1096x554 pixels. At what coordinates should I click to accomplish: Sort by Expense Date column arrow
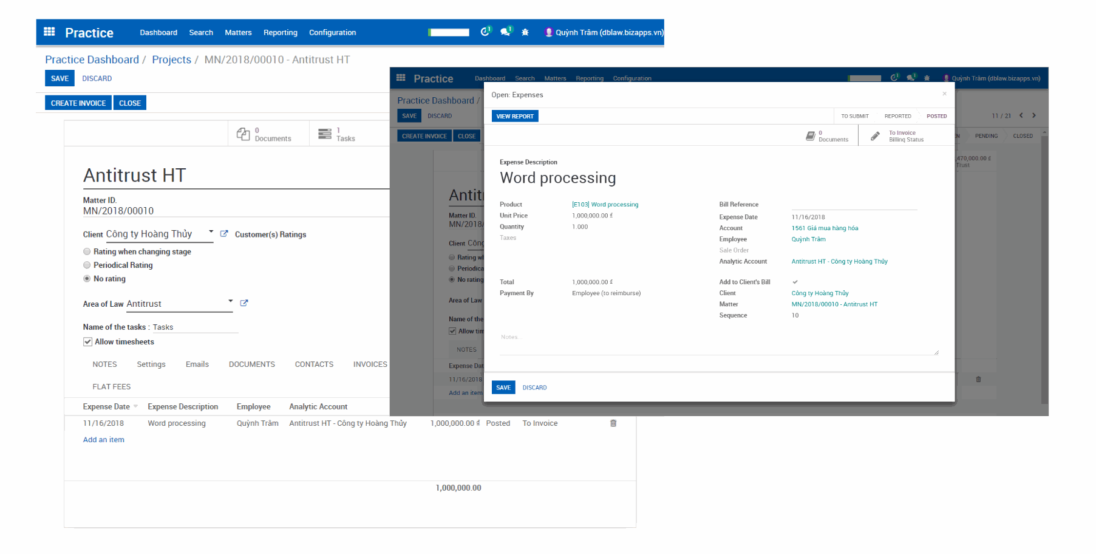[x=135, y=407]
